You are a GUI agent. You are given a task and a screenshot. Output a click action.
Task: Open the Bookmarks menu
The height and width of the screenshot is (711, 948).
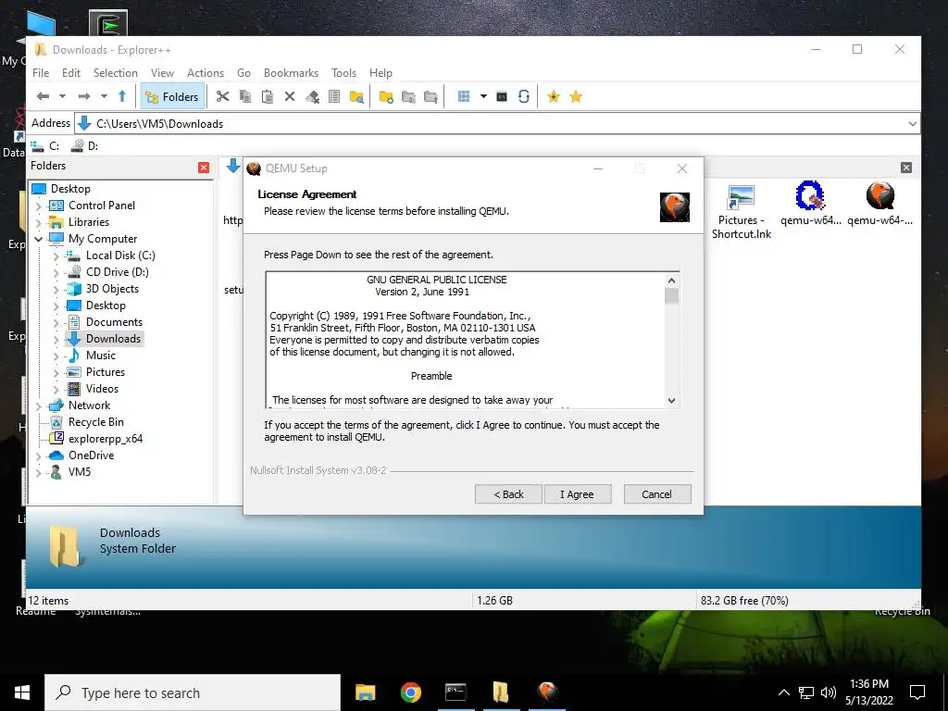pos(291,72)
